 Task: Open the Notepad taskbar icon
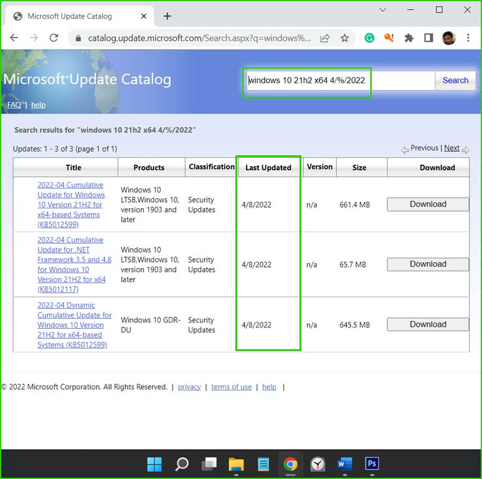263,464
